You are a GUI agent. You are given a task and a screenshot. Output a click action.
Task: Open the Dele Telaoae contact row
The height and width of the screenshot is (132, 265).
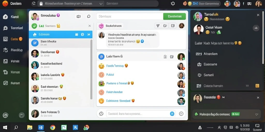coord(61,114)
